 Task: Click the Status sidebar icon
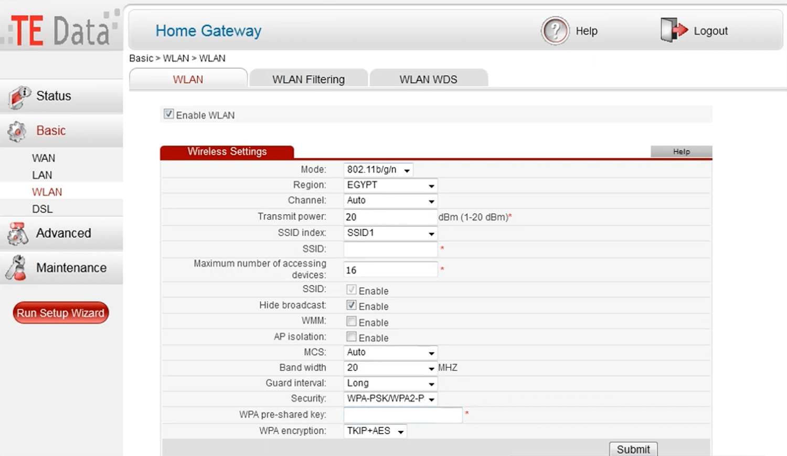click(x=19, y=97)
